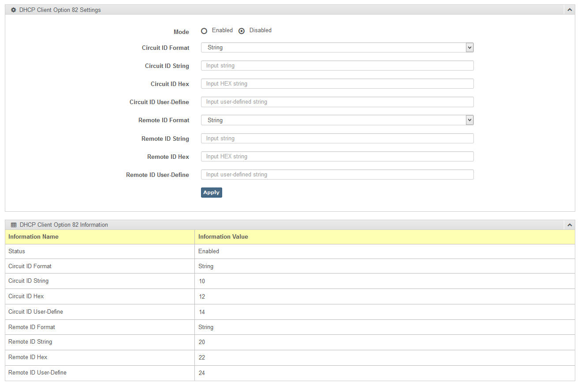The height and width of the screenshot is (386, 581).
Task: Focus the Circuit ID Hex input field
Action: 337,84
